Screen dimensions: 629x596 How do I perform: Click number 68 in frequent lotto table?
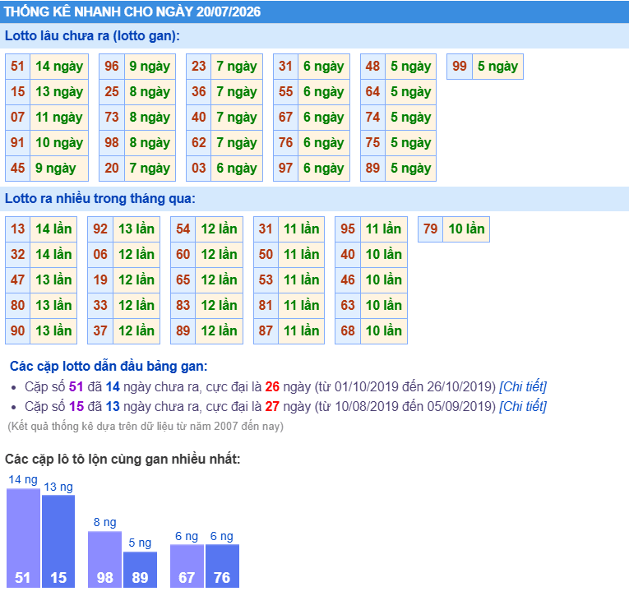click(348, 331)
